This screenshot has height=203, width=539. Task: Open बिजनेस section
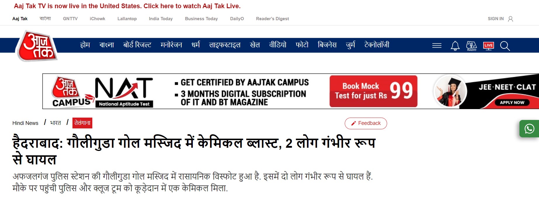[x=327, y=45]
